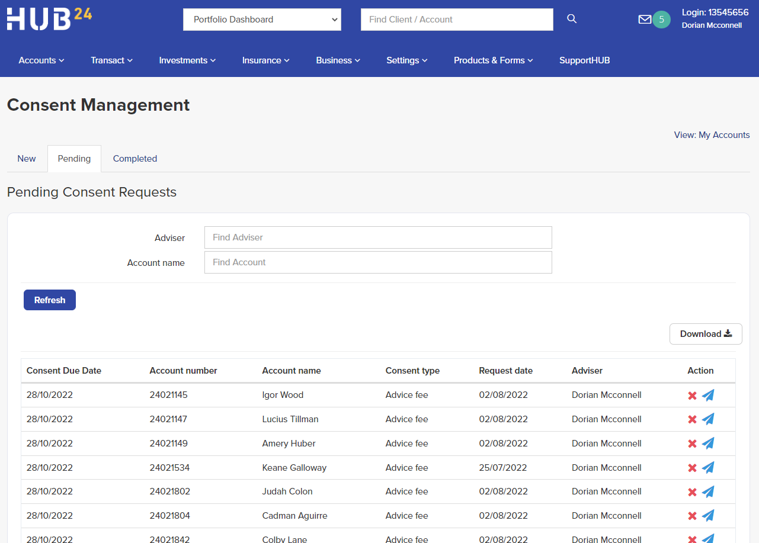The width and height of the screenshot is (759, 543).
Task: Open the messages envelope icon
Action: coord(645,19)
